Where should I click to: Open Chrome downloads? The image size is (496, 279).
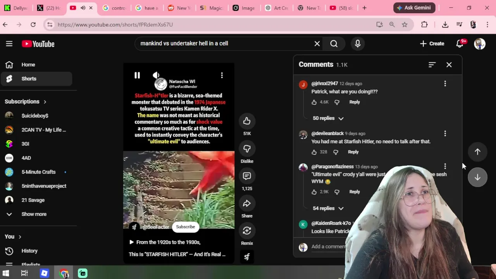(x=445, y=24)
